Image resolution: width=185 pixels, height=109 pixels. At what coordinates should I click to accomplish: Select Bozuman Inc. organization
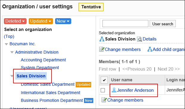click(23, 44)
